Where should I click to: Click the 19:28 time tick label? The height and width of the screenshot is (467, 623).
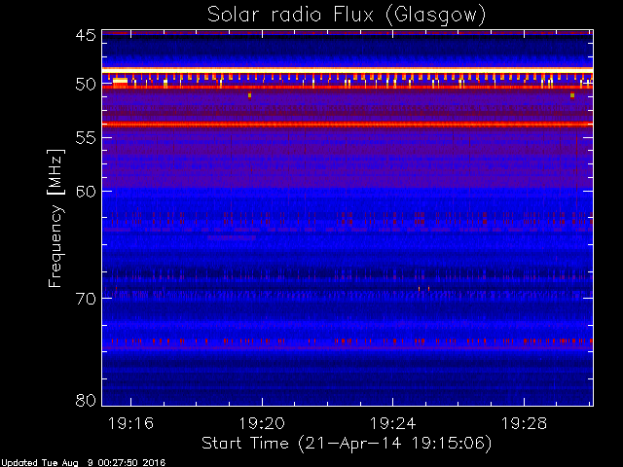[524, 423]
